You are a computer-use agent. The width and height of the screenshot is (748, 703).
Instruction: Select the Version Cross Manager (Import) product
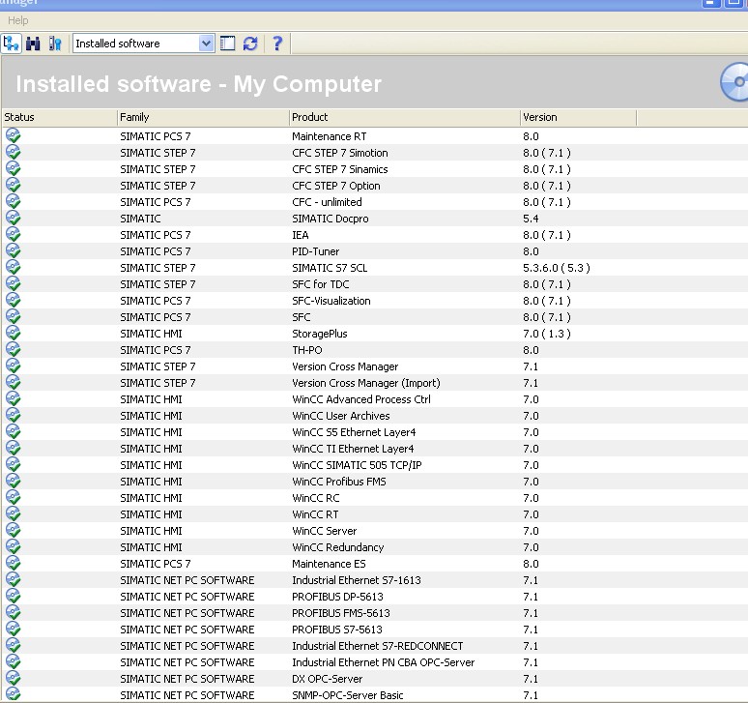[366, 383]
